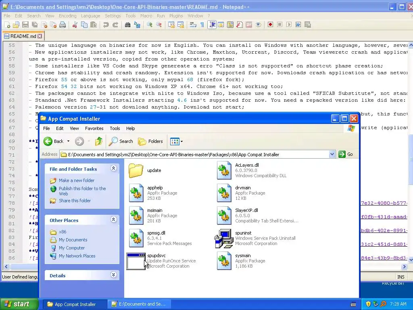413x310 pixels.
Task: Open the Windows Start menu
Action: pyautogui.click(x=19, y=304)
